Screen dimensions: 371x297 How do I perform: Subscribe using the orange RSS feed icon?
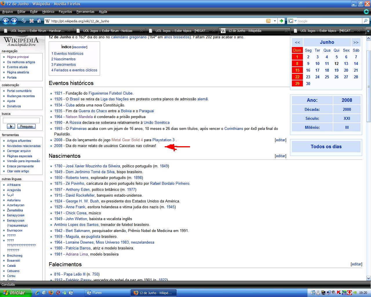(x=268, y=21)
